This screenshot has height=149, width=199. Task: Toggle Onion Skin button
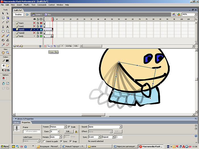[x=49, y=46]
